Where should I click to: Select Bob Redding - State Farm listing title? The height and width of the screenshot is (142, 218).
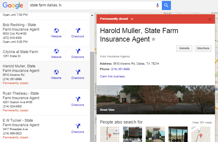coord(21,27)
